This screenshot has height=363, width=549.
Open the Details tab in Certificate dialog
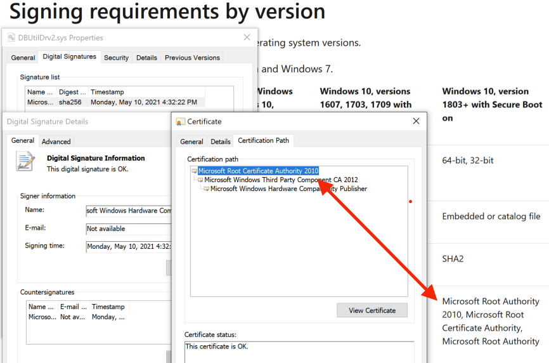[x=221, y=142]
